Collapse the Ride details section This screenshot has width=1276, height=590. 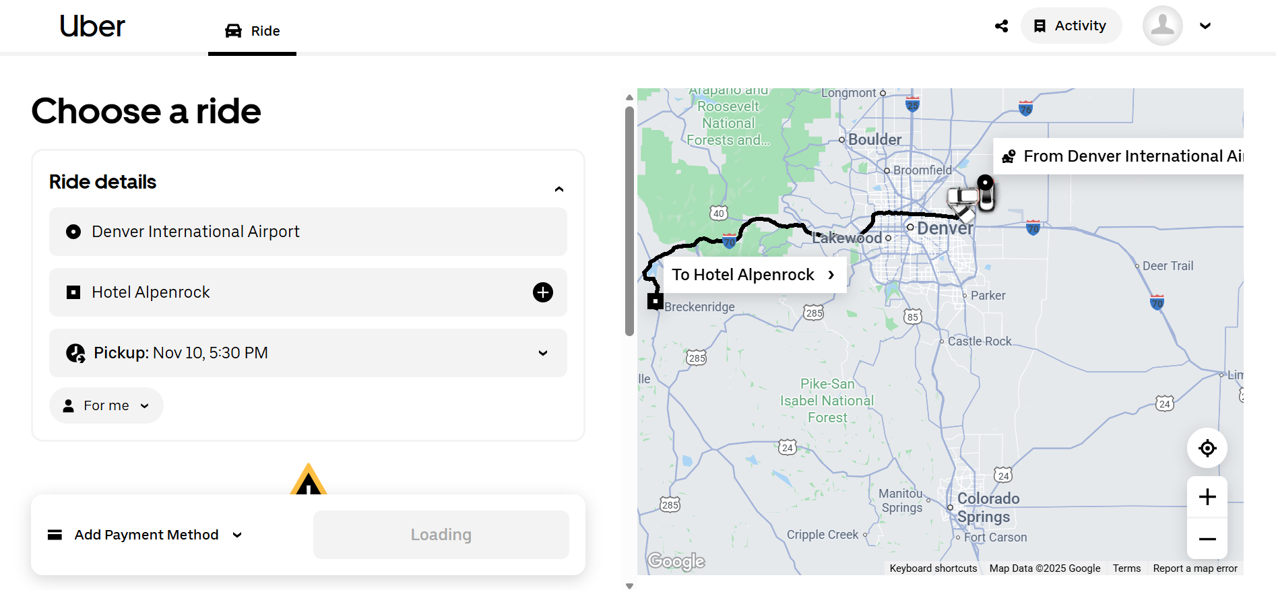pyautogui.click(x=559, y=189)
